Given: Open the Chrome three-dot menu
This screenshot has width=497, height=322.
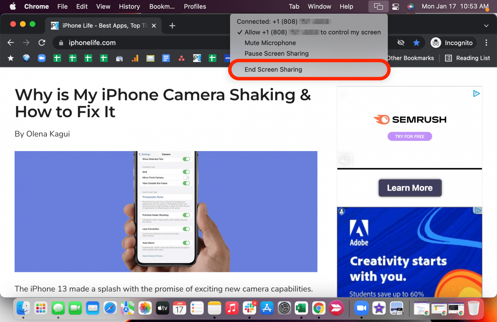Looking at the screenshot, I should point(486,43).
